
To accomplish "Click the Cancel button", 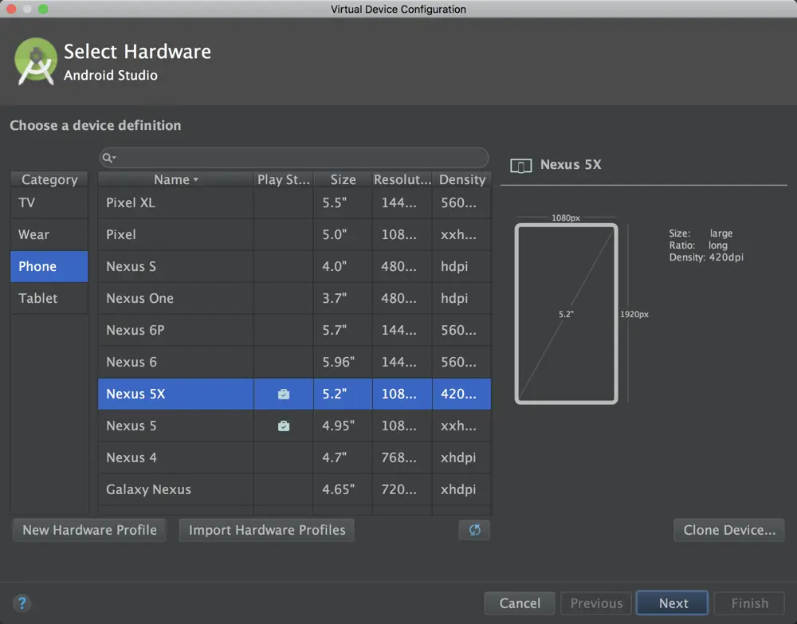I will click(x=520, y=603).
